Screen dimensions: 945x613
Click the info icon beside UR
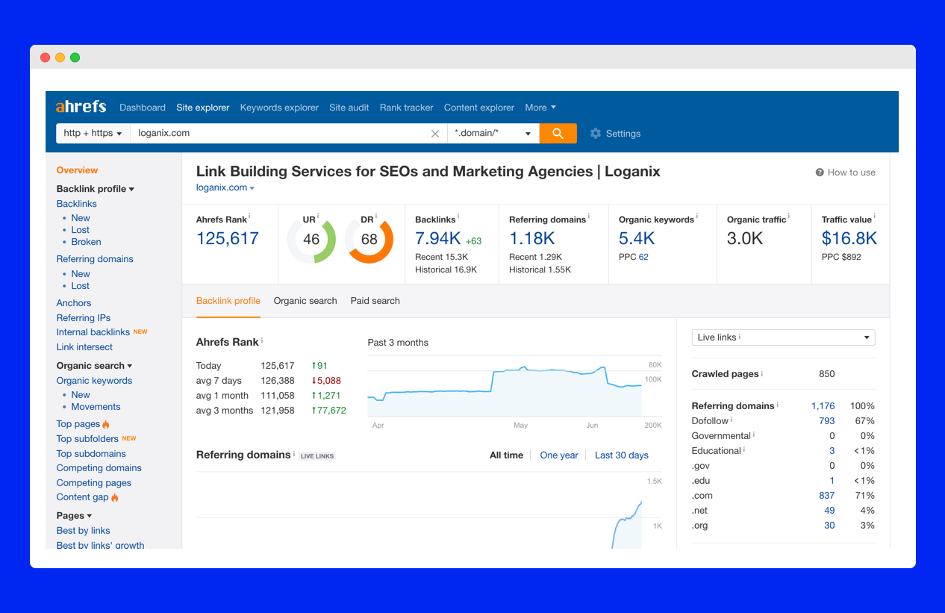[x=319, y=217]
